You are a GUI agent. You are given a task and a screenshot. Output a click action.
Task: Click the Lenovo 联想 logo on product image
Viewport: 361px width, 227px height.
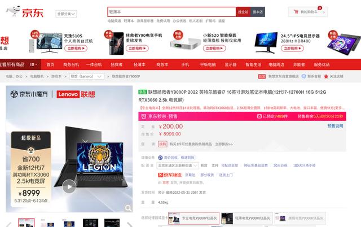76,94
